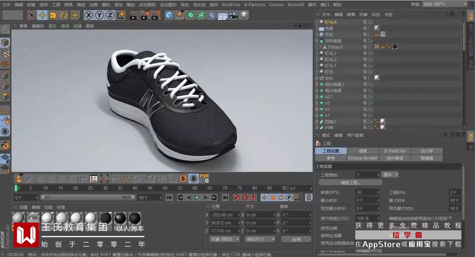Open the 对象 (相对) coordinate dropdown
Screen dimensions: 475x257
point(225,239)
